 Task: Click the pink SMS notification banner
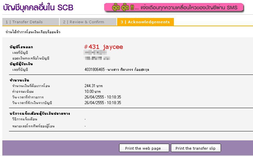pyautogui.click(x=174, y=7)
